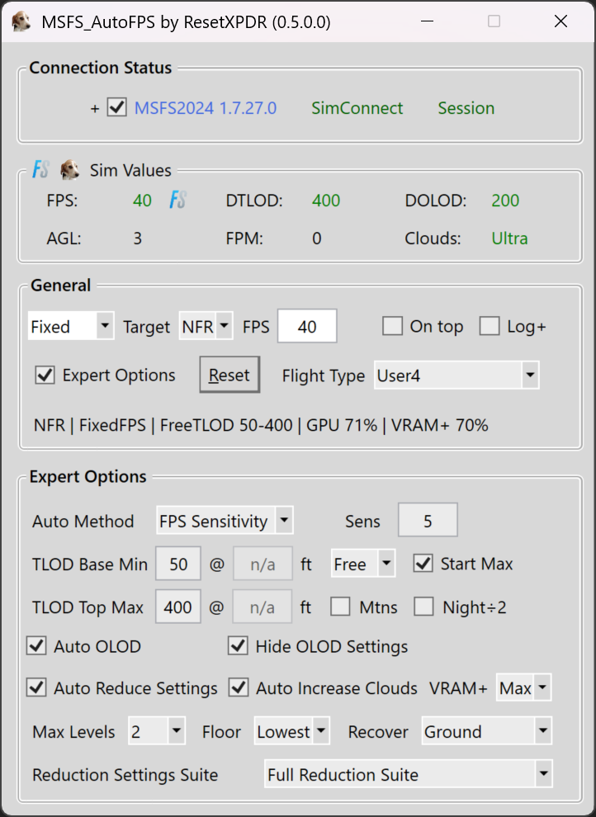Click the Session status text
This screenshot has height=817, width=596.
pos(466,108)
